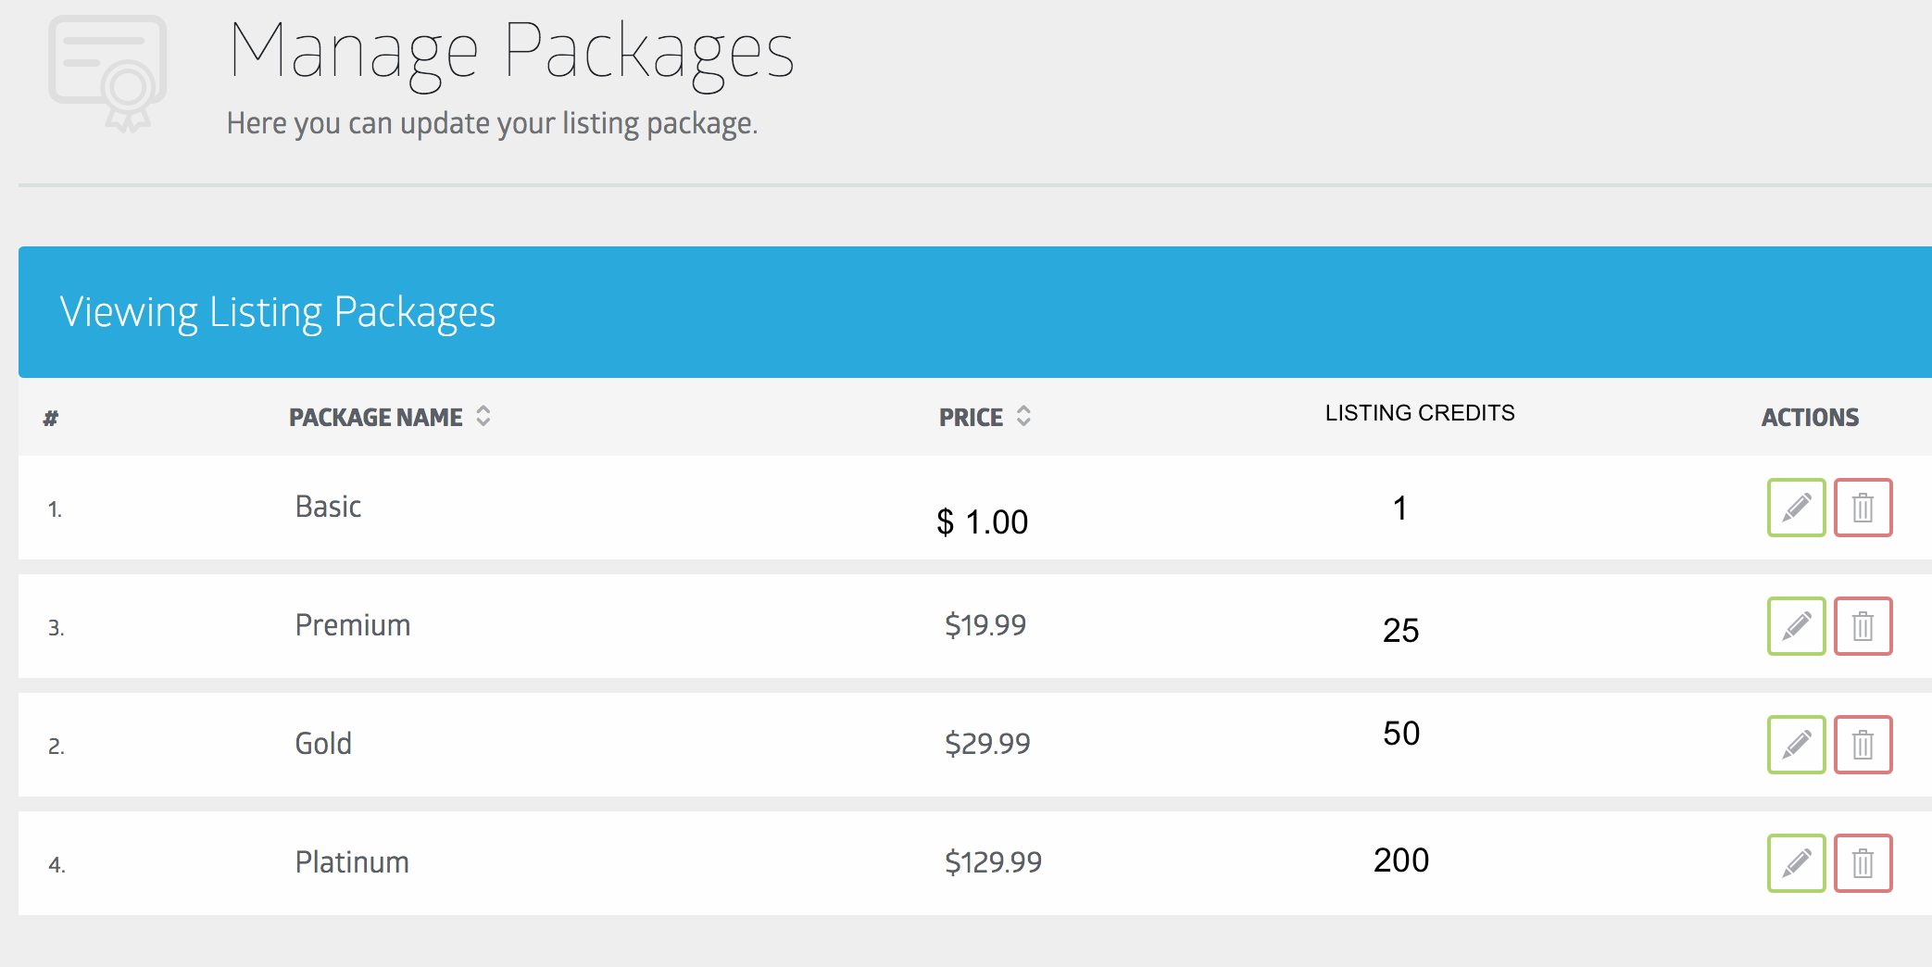Select the Platinum package name
This screenshot has width=1932, height=967.
tap(352, 862)
